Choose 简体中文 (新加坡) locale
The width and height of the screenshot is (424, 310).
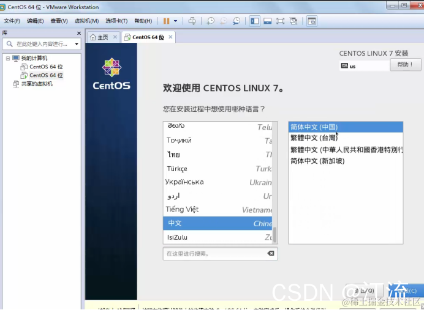point(346,161)
